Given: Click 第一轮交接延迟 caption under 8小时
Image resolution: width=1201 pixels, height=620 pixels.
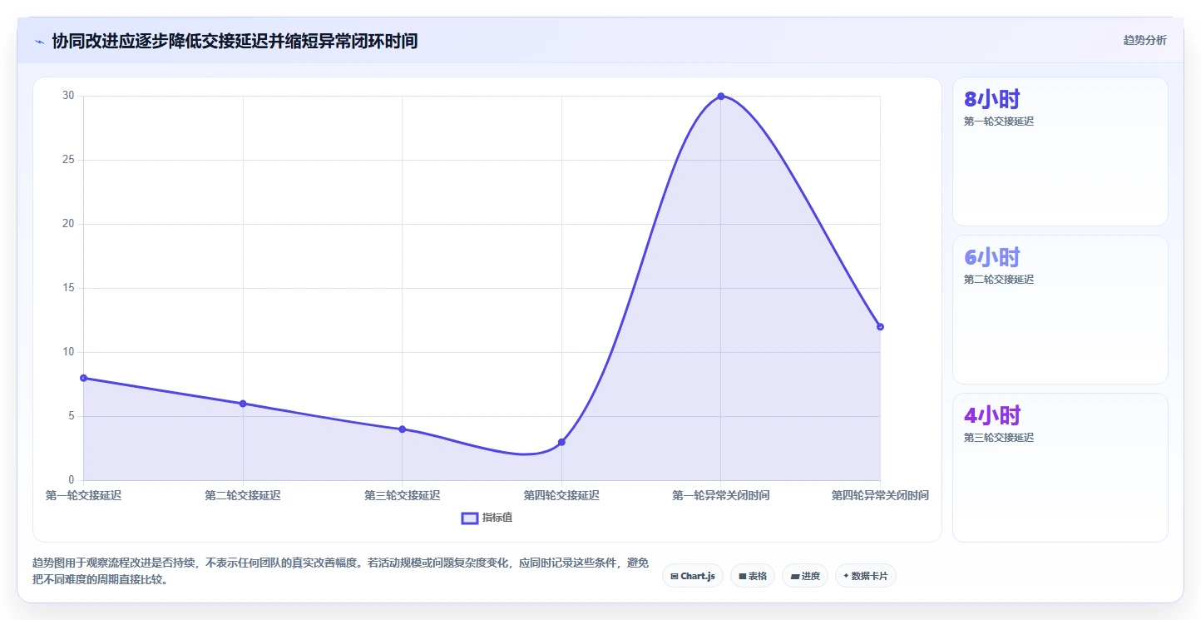Looking at the screenshot, I should coord(999,122).
